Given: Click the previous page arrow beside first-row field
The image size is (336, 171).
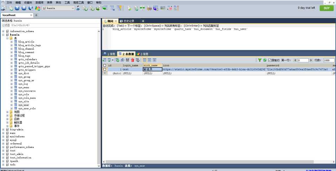Looking at the screenshot, I should 295,60.
